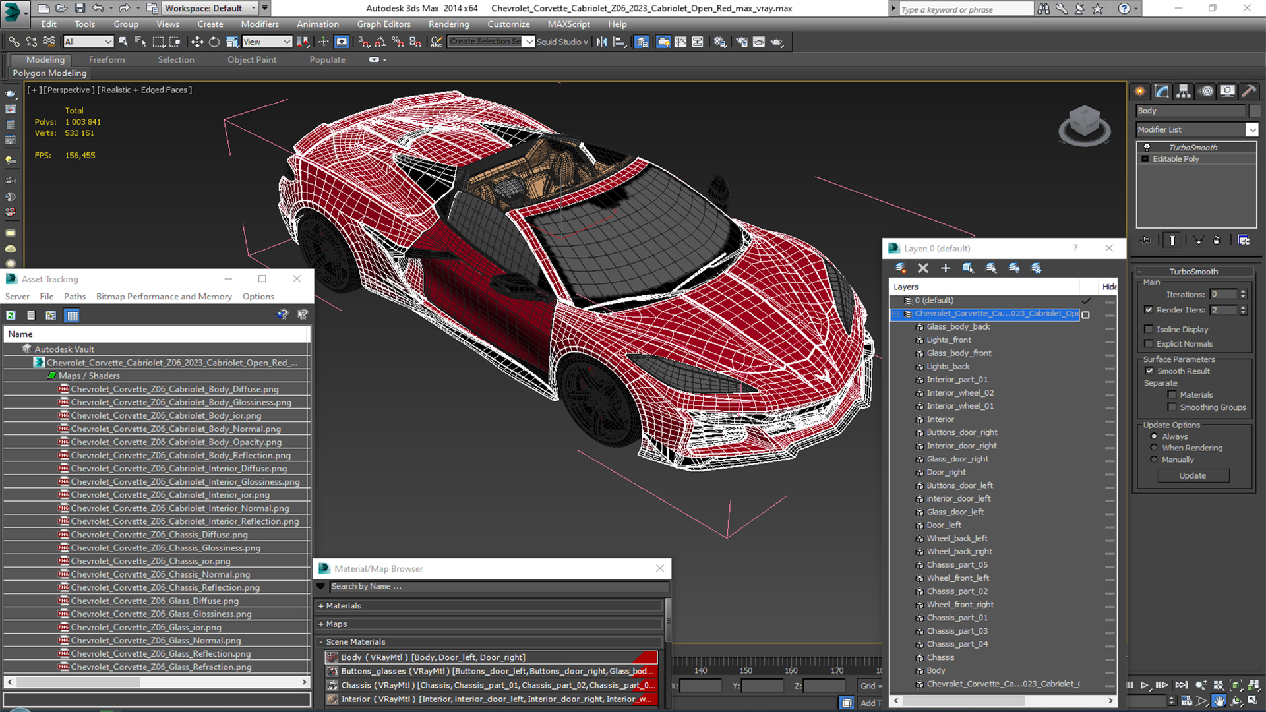Expand the Maps group in Material Browser
Viewport: 1266px width, 712px height.
(321, 624)
